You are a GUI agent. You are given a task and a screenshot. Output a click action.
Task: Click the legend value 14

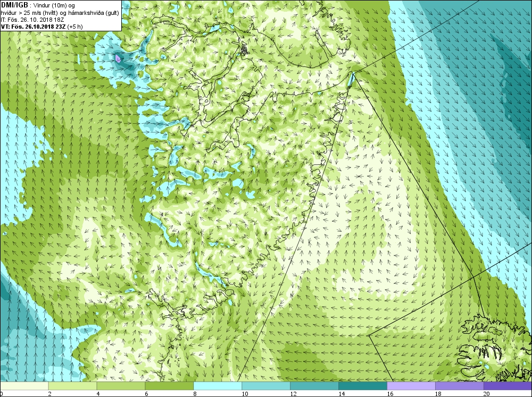(342, 394)
